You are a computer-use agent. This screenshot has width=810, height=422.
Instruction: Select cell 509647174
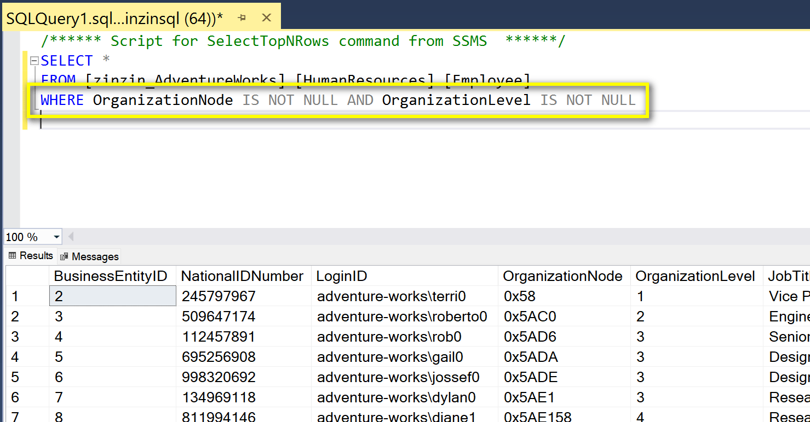[244, 317]
